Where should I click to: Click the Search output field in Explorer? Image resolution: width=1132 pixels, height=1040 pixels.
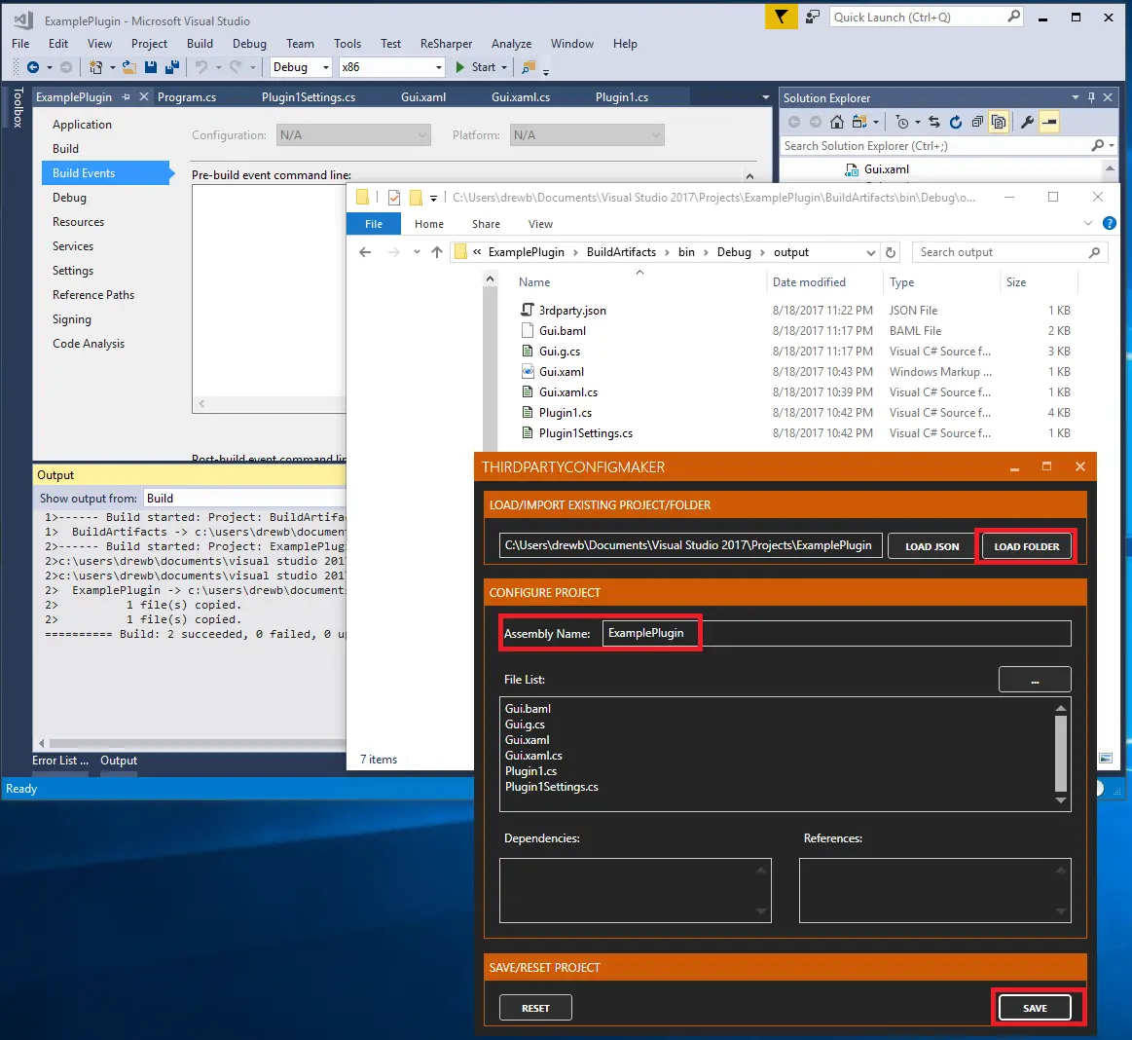click(x=1010, y=252)
